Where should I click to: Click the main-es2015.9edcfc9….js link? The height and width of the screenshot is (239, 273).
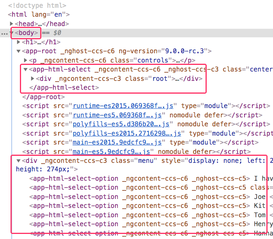(x=117, y=142)
